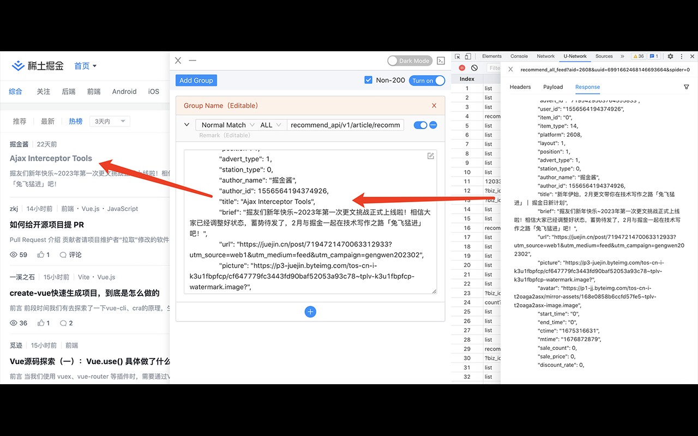The width and height of the screenshot is (698, 436).
Task: Clear the U-Network request log
Action: (474, 68)
